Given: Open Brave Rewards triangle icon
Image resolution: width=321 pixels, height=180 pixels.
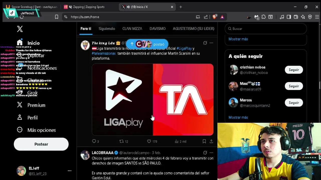Looking at the screenshot, I should (x=222, y=17).
